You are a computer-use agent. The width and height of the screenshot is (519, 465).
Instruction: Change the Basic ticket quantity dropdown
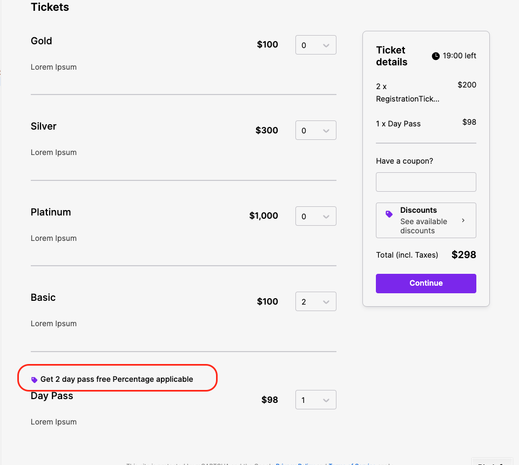316,302
